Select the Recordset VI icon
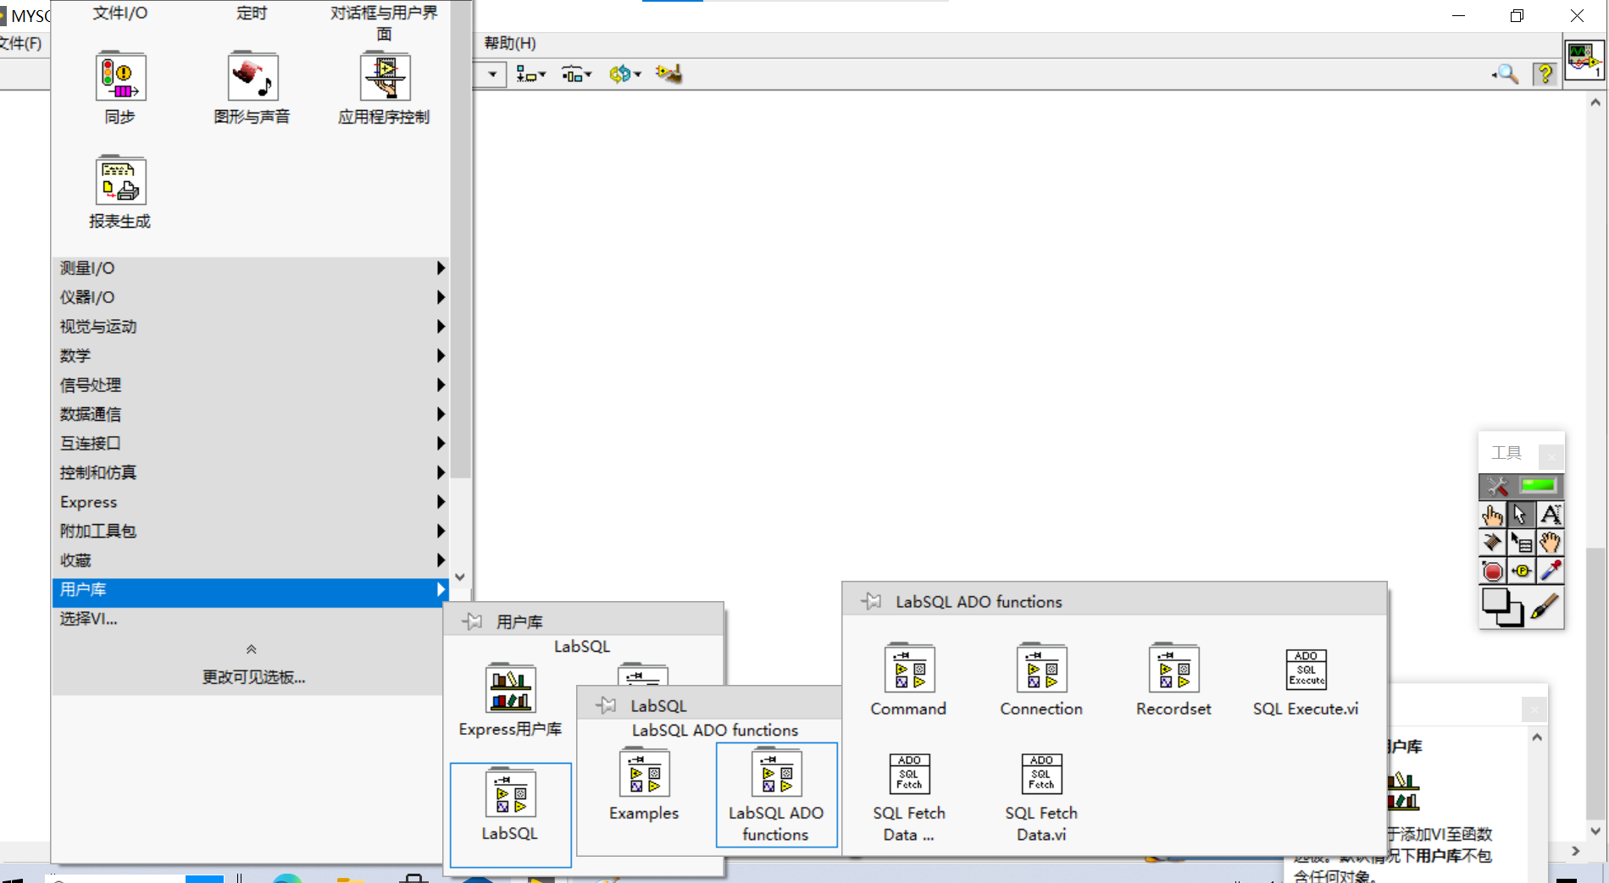This screenshot has width=1609, height=883. point(1173,669)
